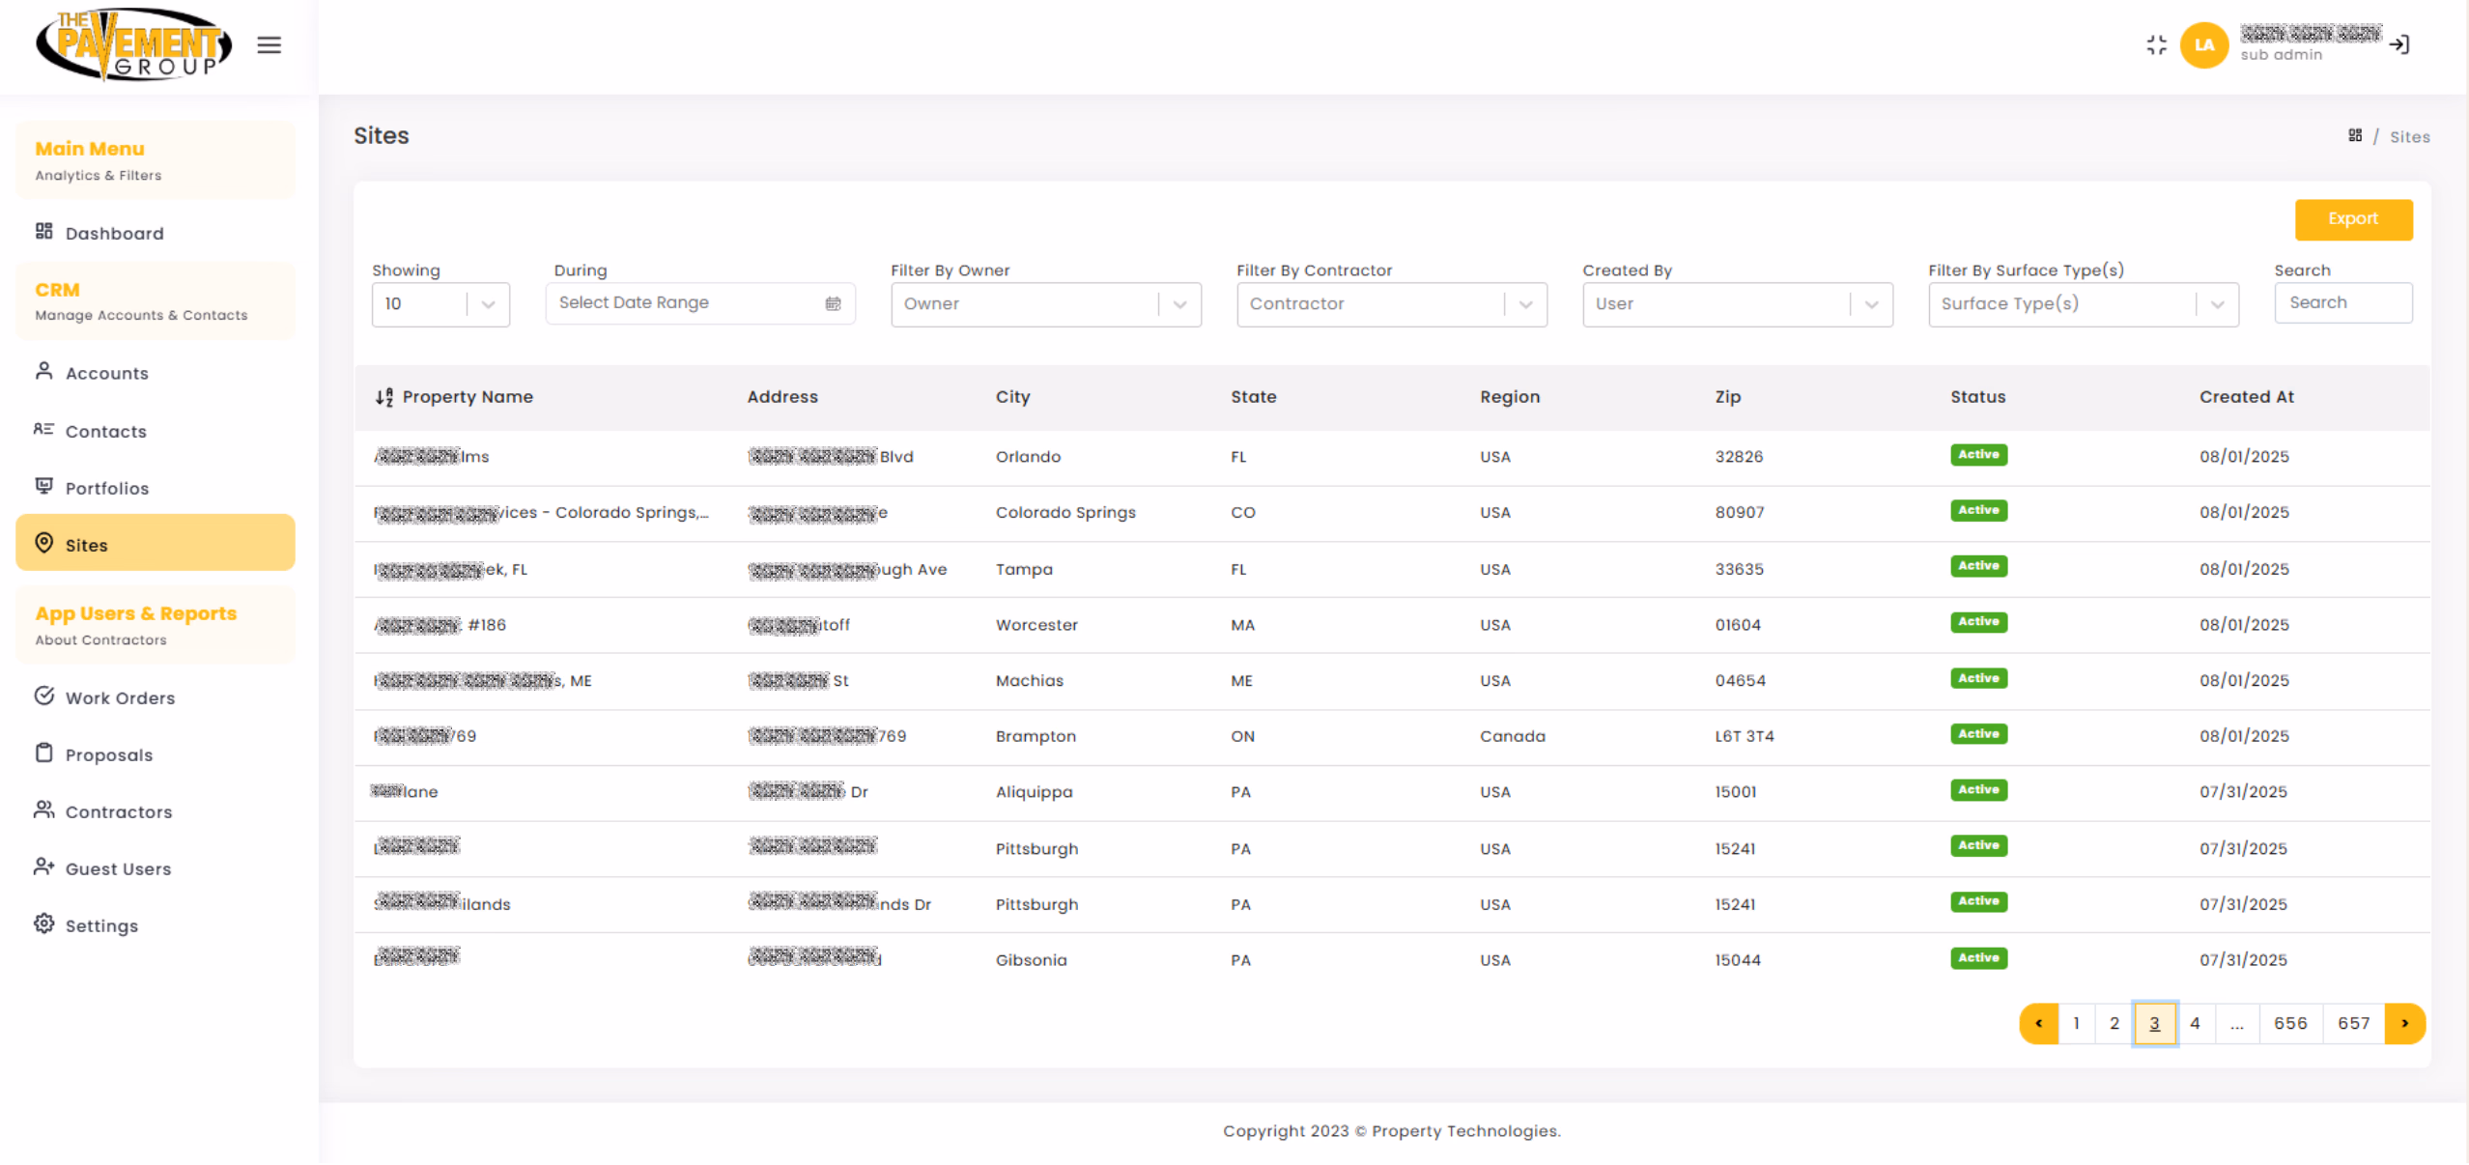Click the calendar icon in date range field
The width and height of the screenshot is (2469, 1165).
point(833,303)
